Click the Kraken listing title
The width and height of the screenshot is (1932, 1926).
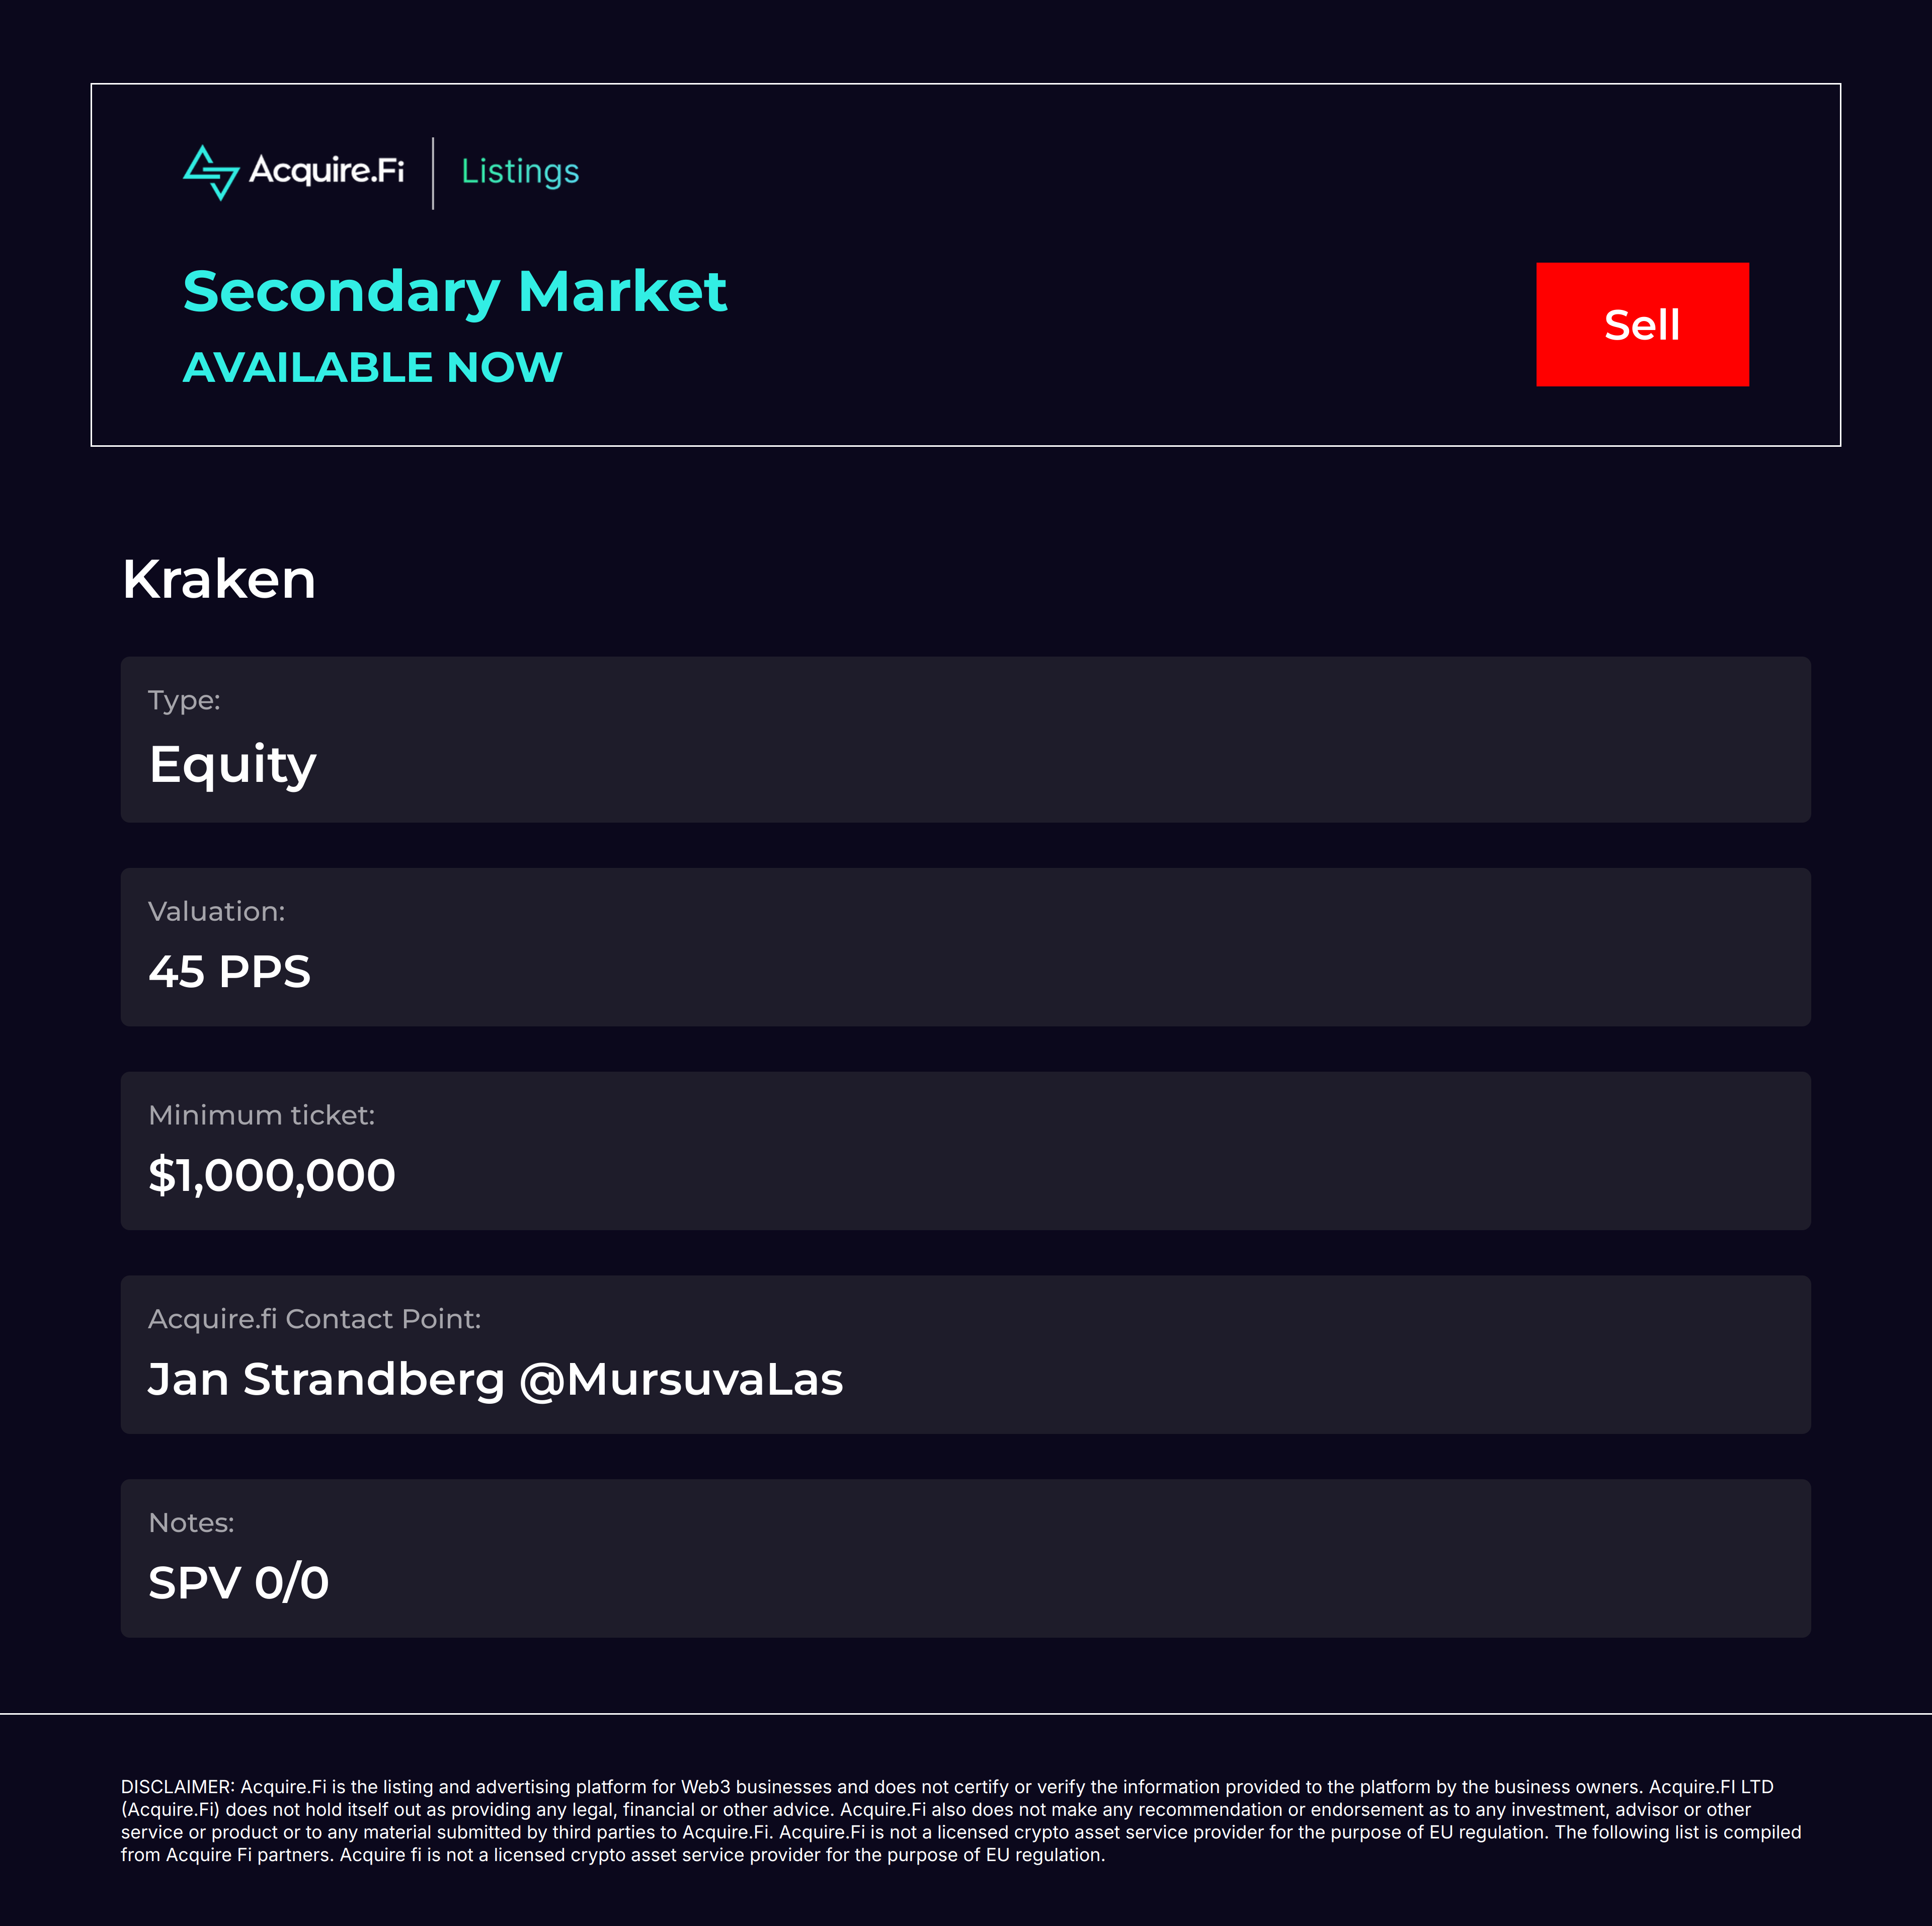[219, 579]
